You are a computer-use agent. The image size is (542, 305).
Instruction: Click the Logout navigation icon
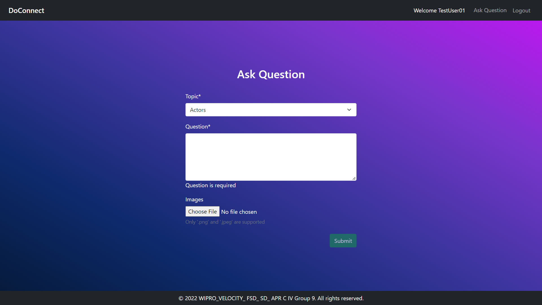(x=521, y=10)
